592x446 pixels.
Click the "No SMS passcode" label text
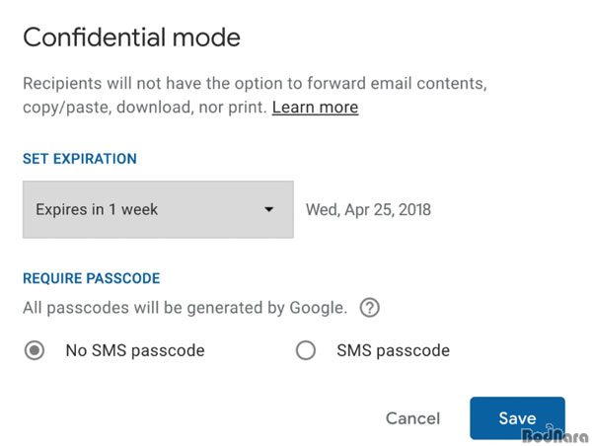[x=135, y=350]
